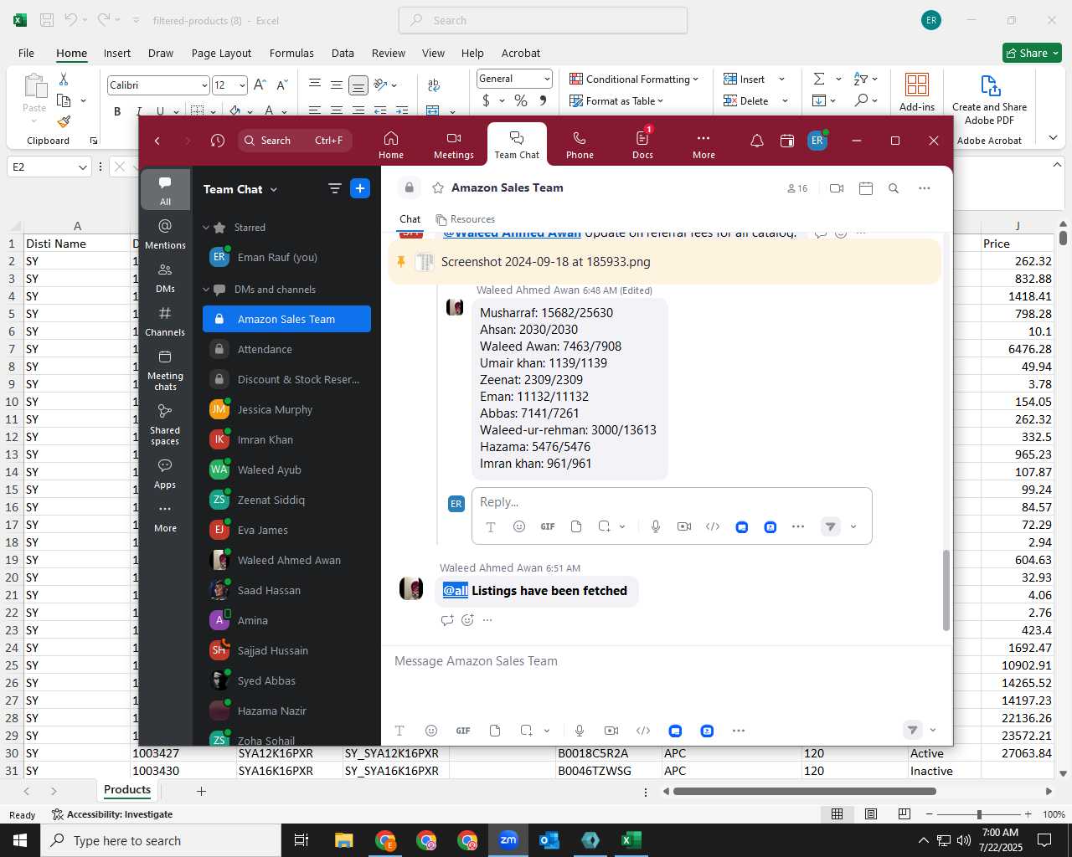Open Zoom Meetings tab
This screenshot has height=857, width=1072.
[453, 145]
